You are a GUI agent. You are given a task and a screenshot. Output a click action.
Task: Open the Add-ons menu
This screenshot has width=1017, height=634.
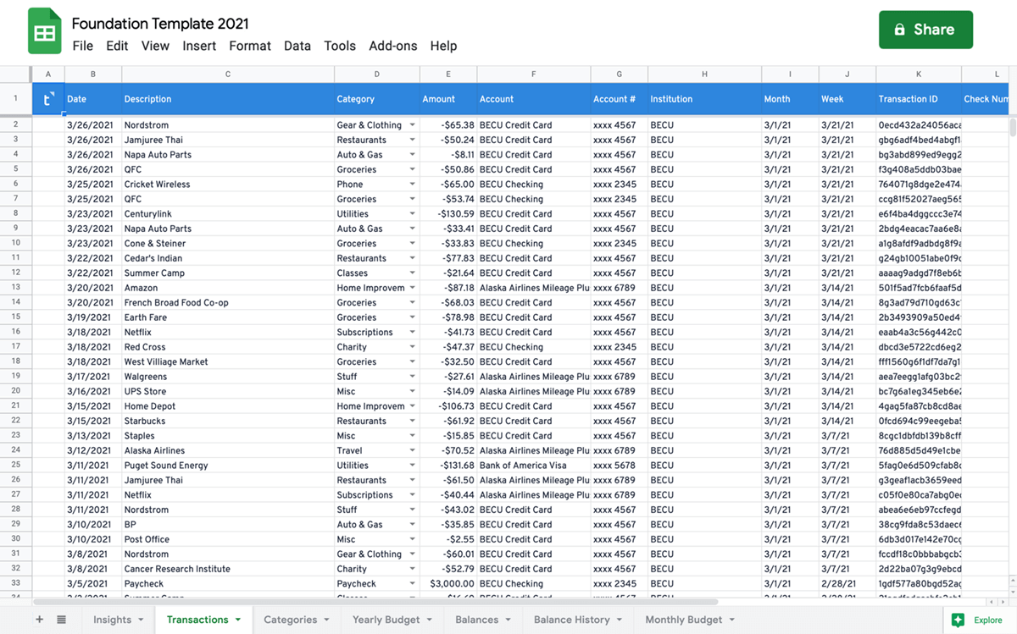tap(393, 46)
